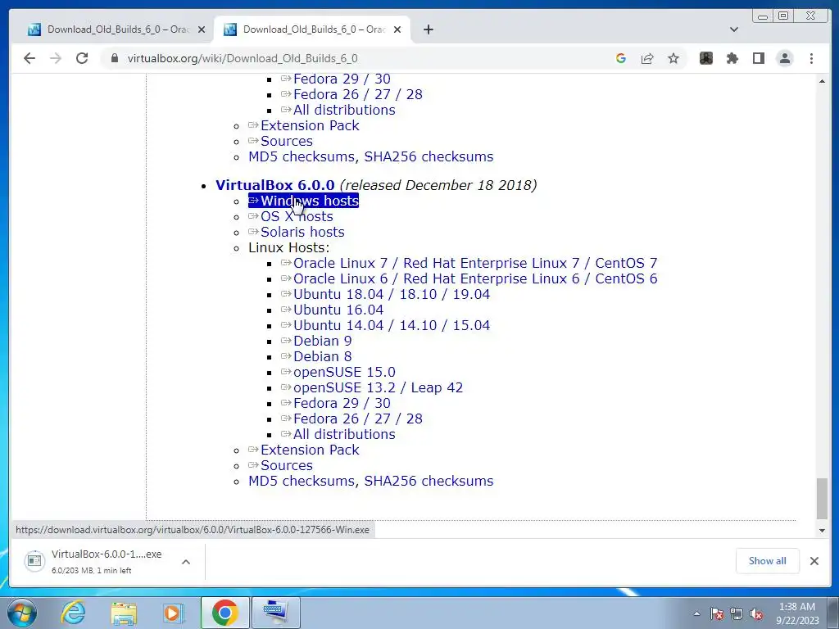Click the dark extension icon next to puzzle

pyautogui.click(x=705, y=58)
